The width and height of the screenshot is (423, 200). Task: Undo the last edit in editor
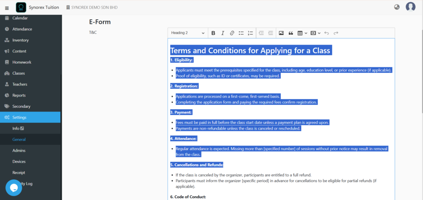pyautogui.click(x=326, y=33)
